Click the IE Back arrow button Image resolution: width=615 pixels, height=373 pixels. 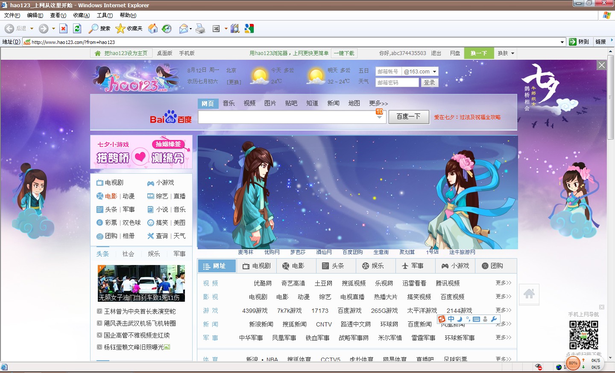9,29
